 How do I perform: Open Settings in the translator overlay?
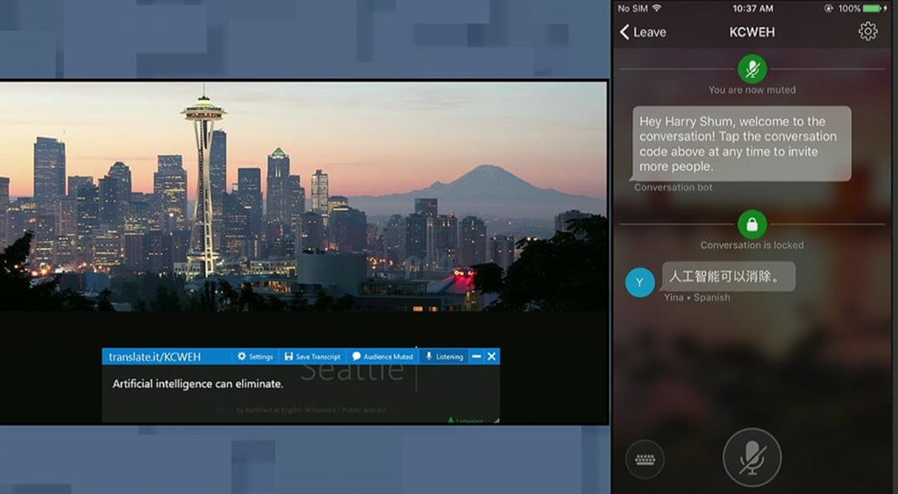pos(255,356)
